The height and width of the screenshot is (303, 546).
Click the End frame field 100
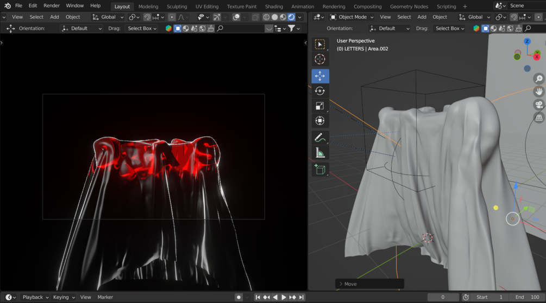click(x=528, y=297)
